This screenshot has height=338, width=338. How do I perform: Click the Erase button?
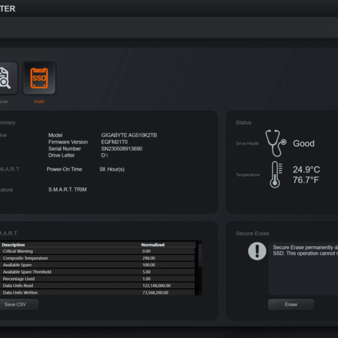pyautogui.click(x=291, y=304)
